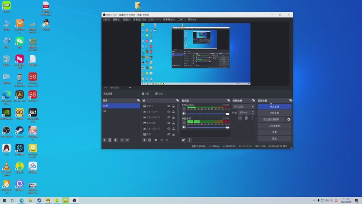
Task: Add a new source with Sources plus icon
Action: [x=144, y=140]
